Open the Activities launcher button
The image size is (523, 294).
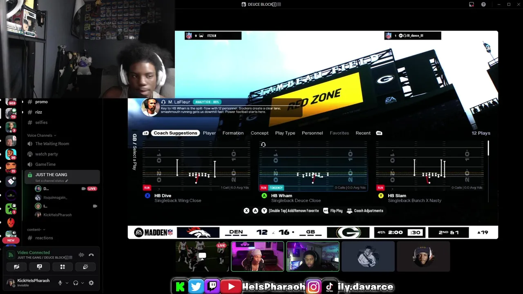[63, 267]
